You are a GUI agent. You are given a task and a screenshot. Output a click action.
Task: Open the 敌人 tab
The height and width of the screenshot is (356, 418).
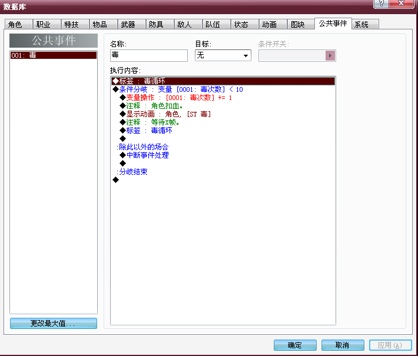click(x=188, y=25)
